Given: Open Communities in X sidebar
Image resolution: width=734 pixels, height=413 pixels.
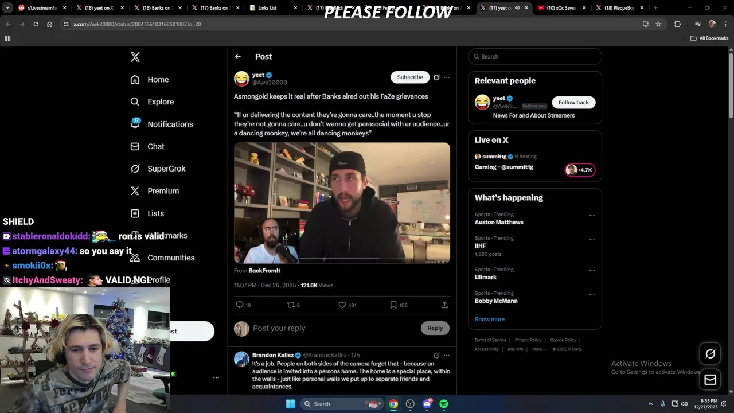Looking at the screenshot, I should [162, 258].
